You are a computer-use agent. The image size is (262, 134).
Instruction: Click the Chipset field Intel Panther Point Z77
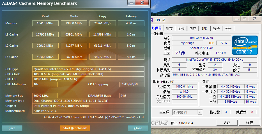pos(88,106)
